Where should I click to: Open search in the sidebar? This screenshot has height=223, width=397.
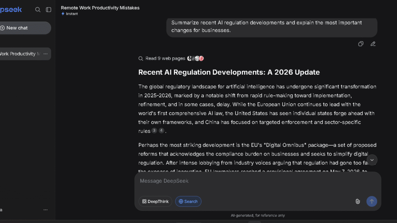tap(38, 10)
